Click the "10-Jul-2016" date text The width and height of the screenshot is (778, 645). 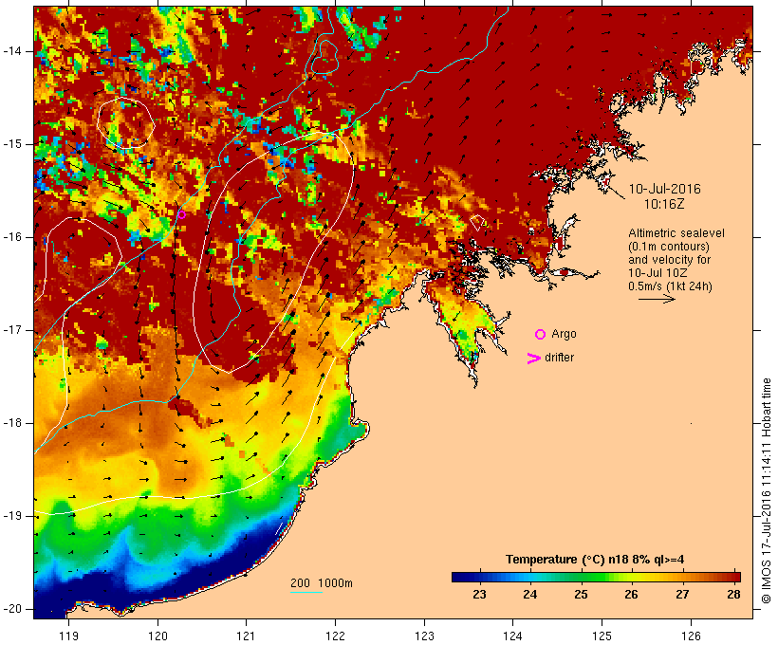pos(664,189)
